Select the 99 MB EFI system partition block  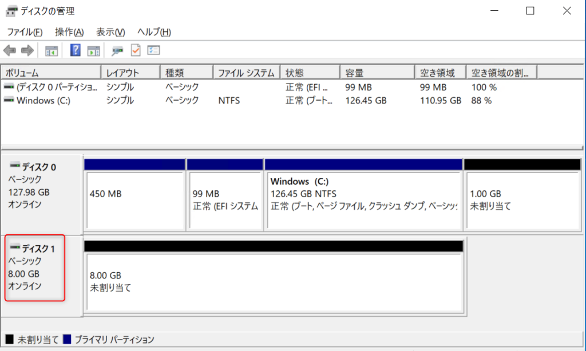click(x=225, y=195)
